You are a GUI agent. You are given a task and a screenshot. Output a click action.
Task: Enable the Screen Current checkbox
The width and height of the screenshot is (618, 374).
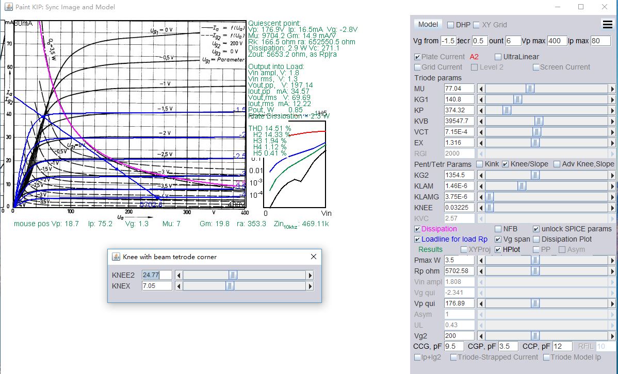coord(536,67)
